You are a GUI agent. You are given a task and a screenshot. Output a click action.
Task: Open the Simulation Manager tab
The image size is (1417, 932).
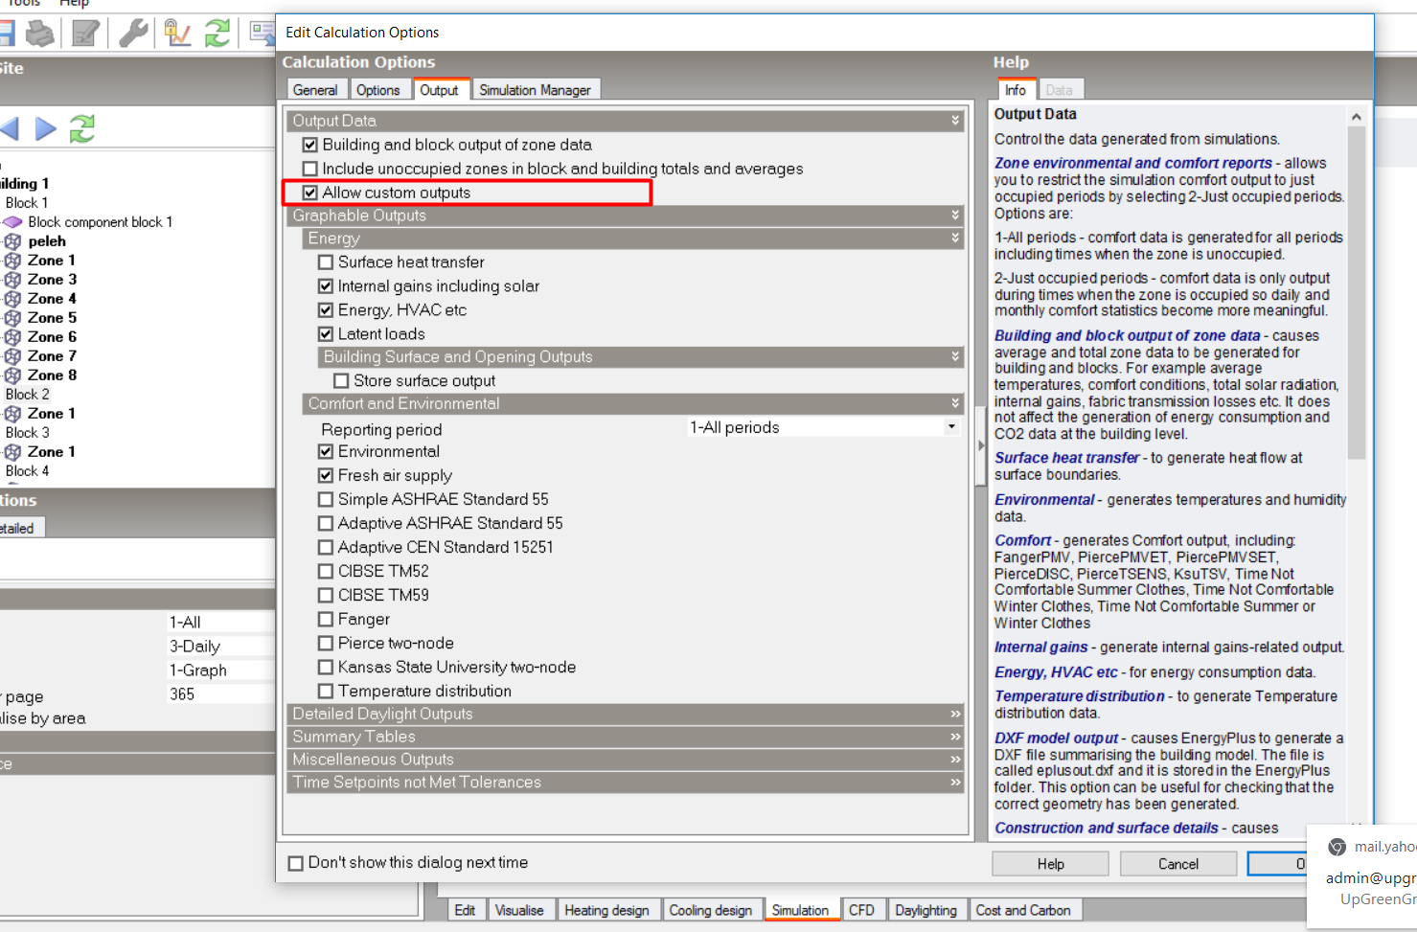click(536, 90)
